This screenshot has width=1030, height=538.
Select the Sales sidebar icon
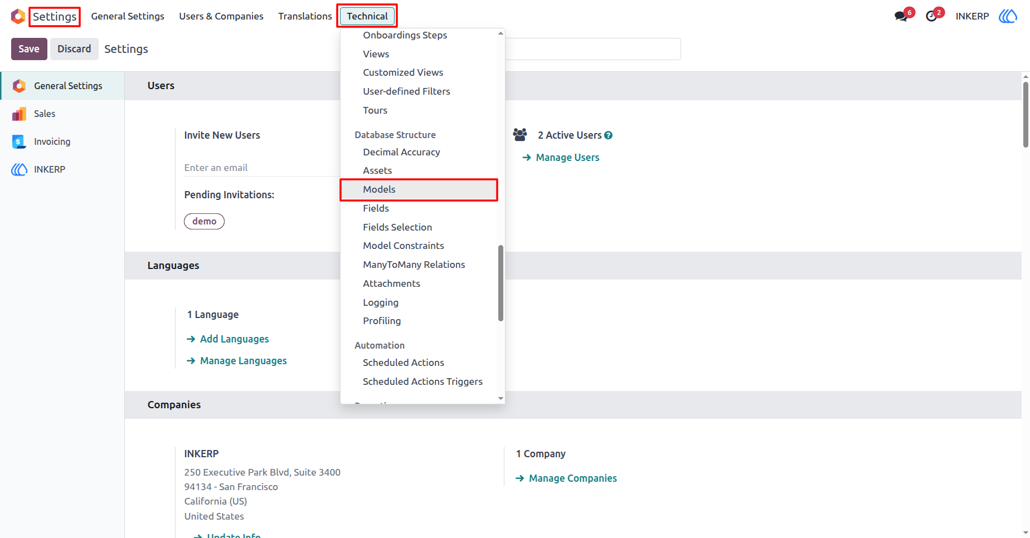click(x=19, y=114)
